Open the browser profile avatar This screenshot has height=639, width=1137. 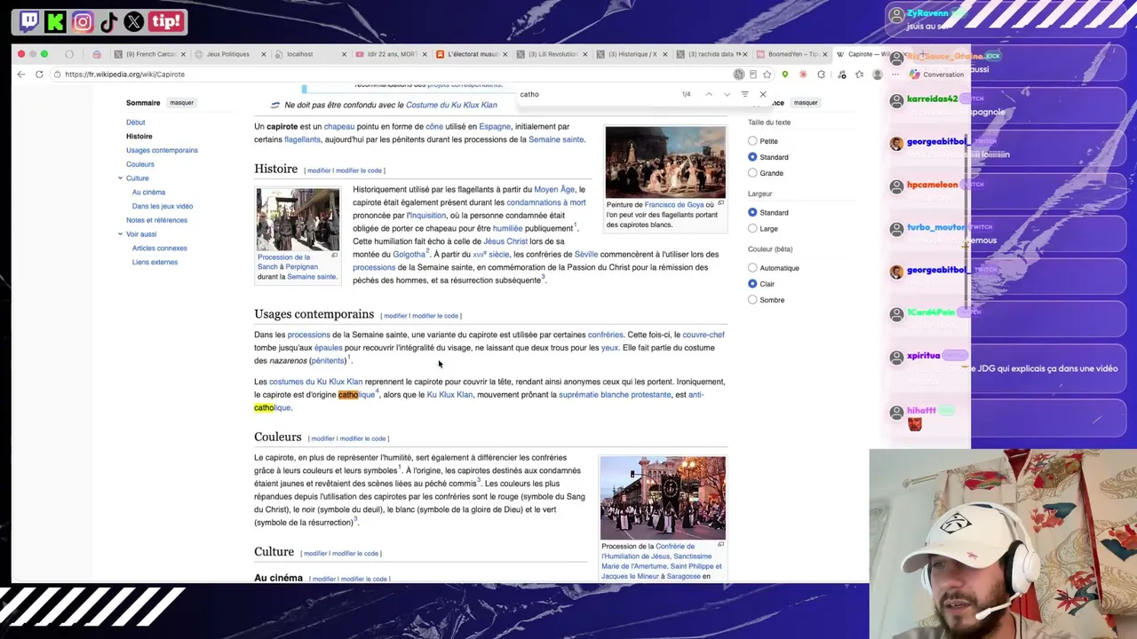[x=878, y=75]
